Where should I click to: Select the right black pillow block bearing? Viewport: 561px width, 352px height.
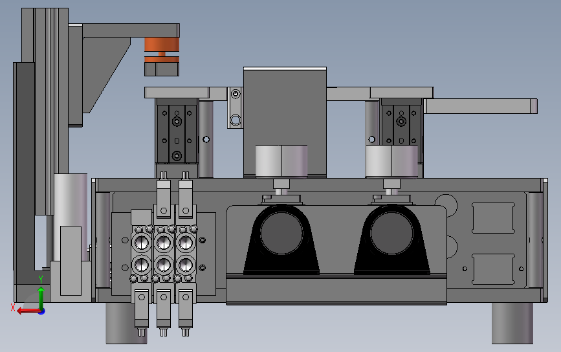[x=391, y=239]
